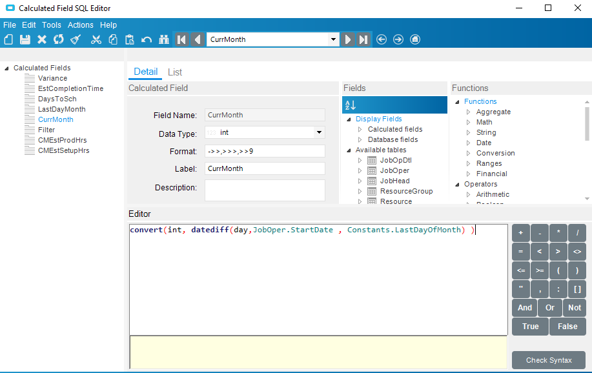Expand the Conversion functions group
This screenshot has height=373, width=592.
(x=468, y=153)
